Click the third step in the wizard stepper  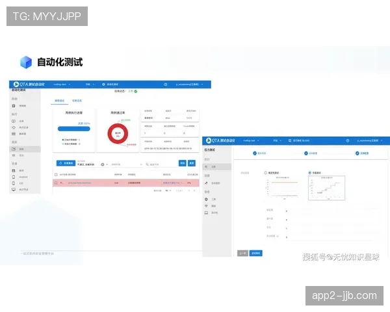(x=357, y=153)
